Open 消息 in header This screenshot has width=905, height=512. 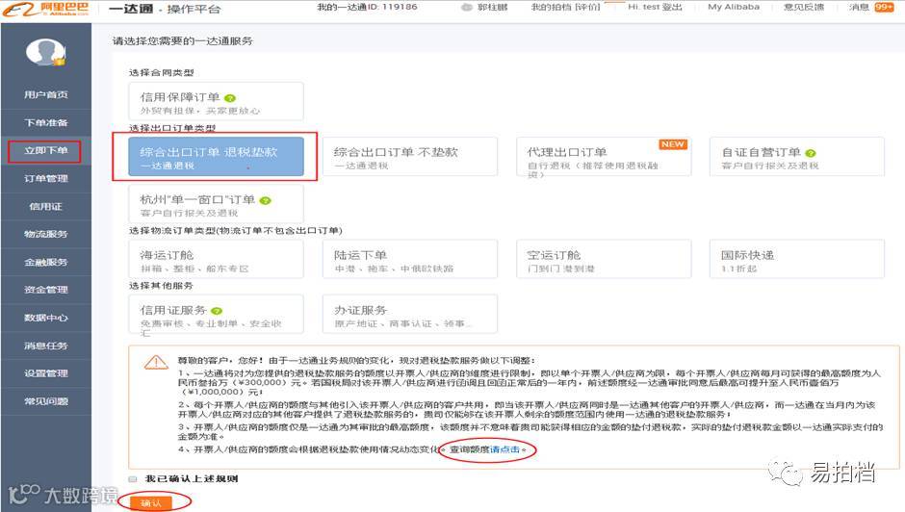click(859, 7)
